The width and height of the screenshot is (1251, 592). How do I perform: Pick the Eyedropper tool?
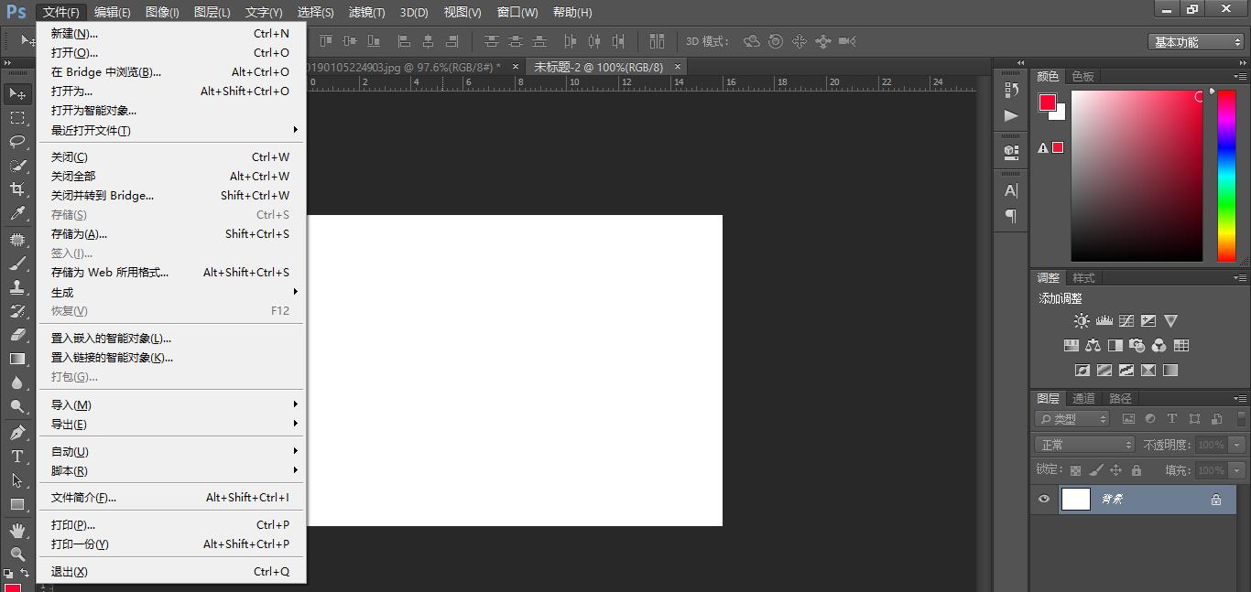[17, 214]
